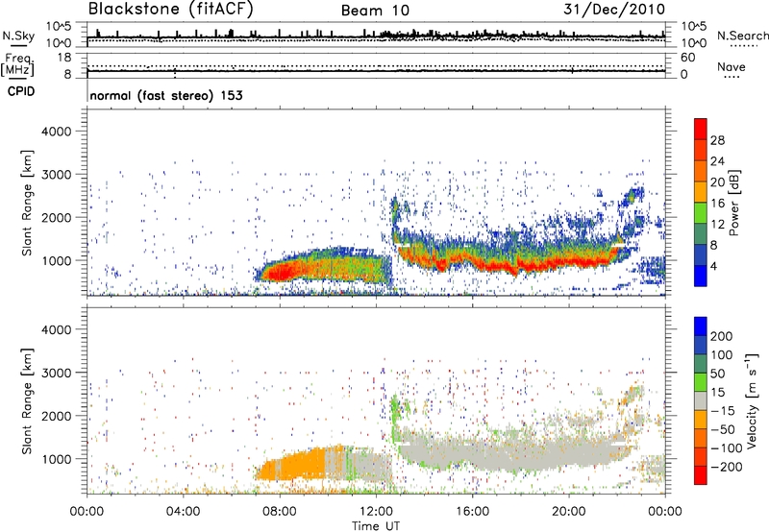Click the "Freq. [MHz]" axis label
The height and width of the screenshot is (532, 769).
pyautogui.click(x=18, y=64)
